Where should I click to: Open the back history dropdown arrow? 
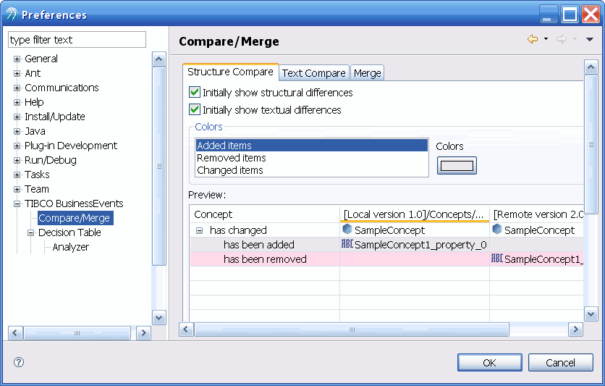546,38
